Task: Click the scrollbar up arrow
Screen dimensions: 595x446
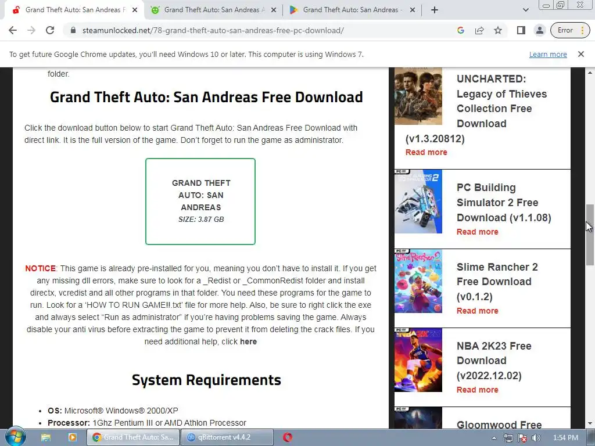Action: coord(590,73)
